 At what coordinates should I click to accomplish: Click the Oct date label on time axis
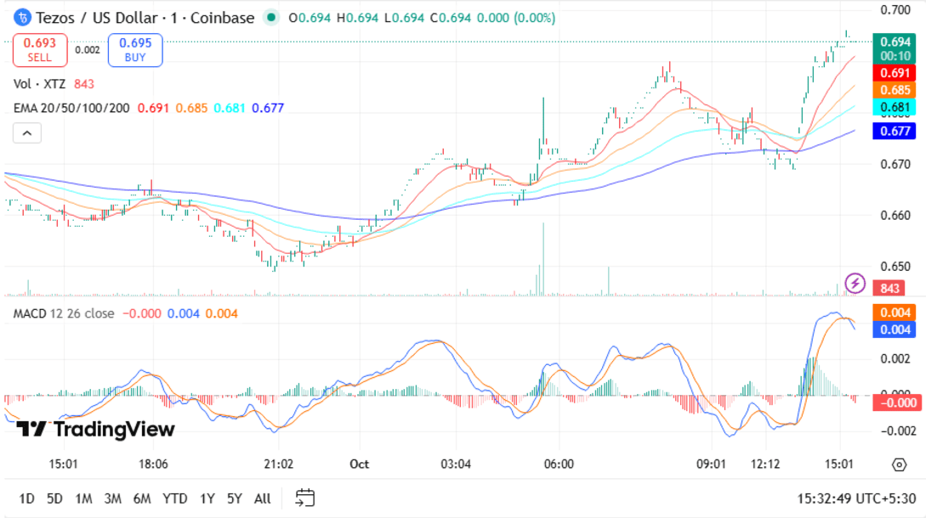(x=359, y=465)
